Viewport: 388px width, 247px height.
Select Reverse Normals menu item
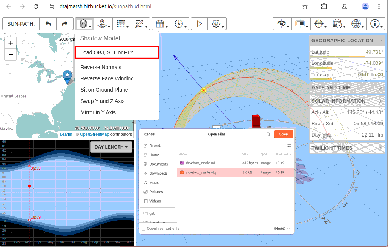(x=101, y=67)
